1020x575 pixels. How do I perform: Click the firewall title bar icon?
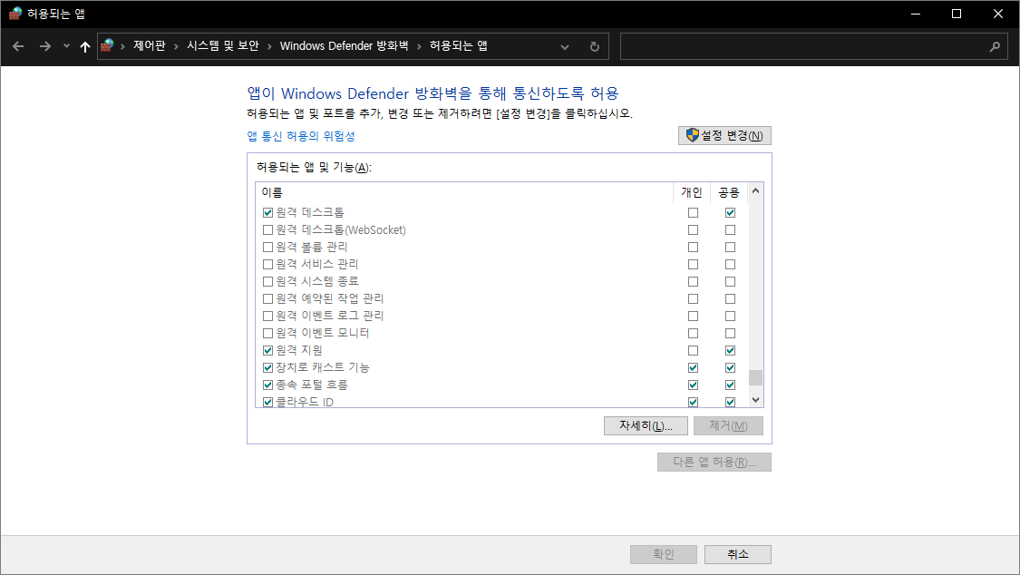pos(15,14)
